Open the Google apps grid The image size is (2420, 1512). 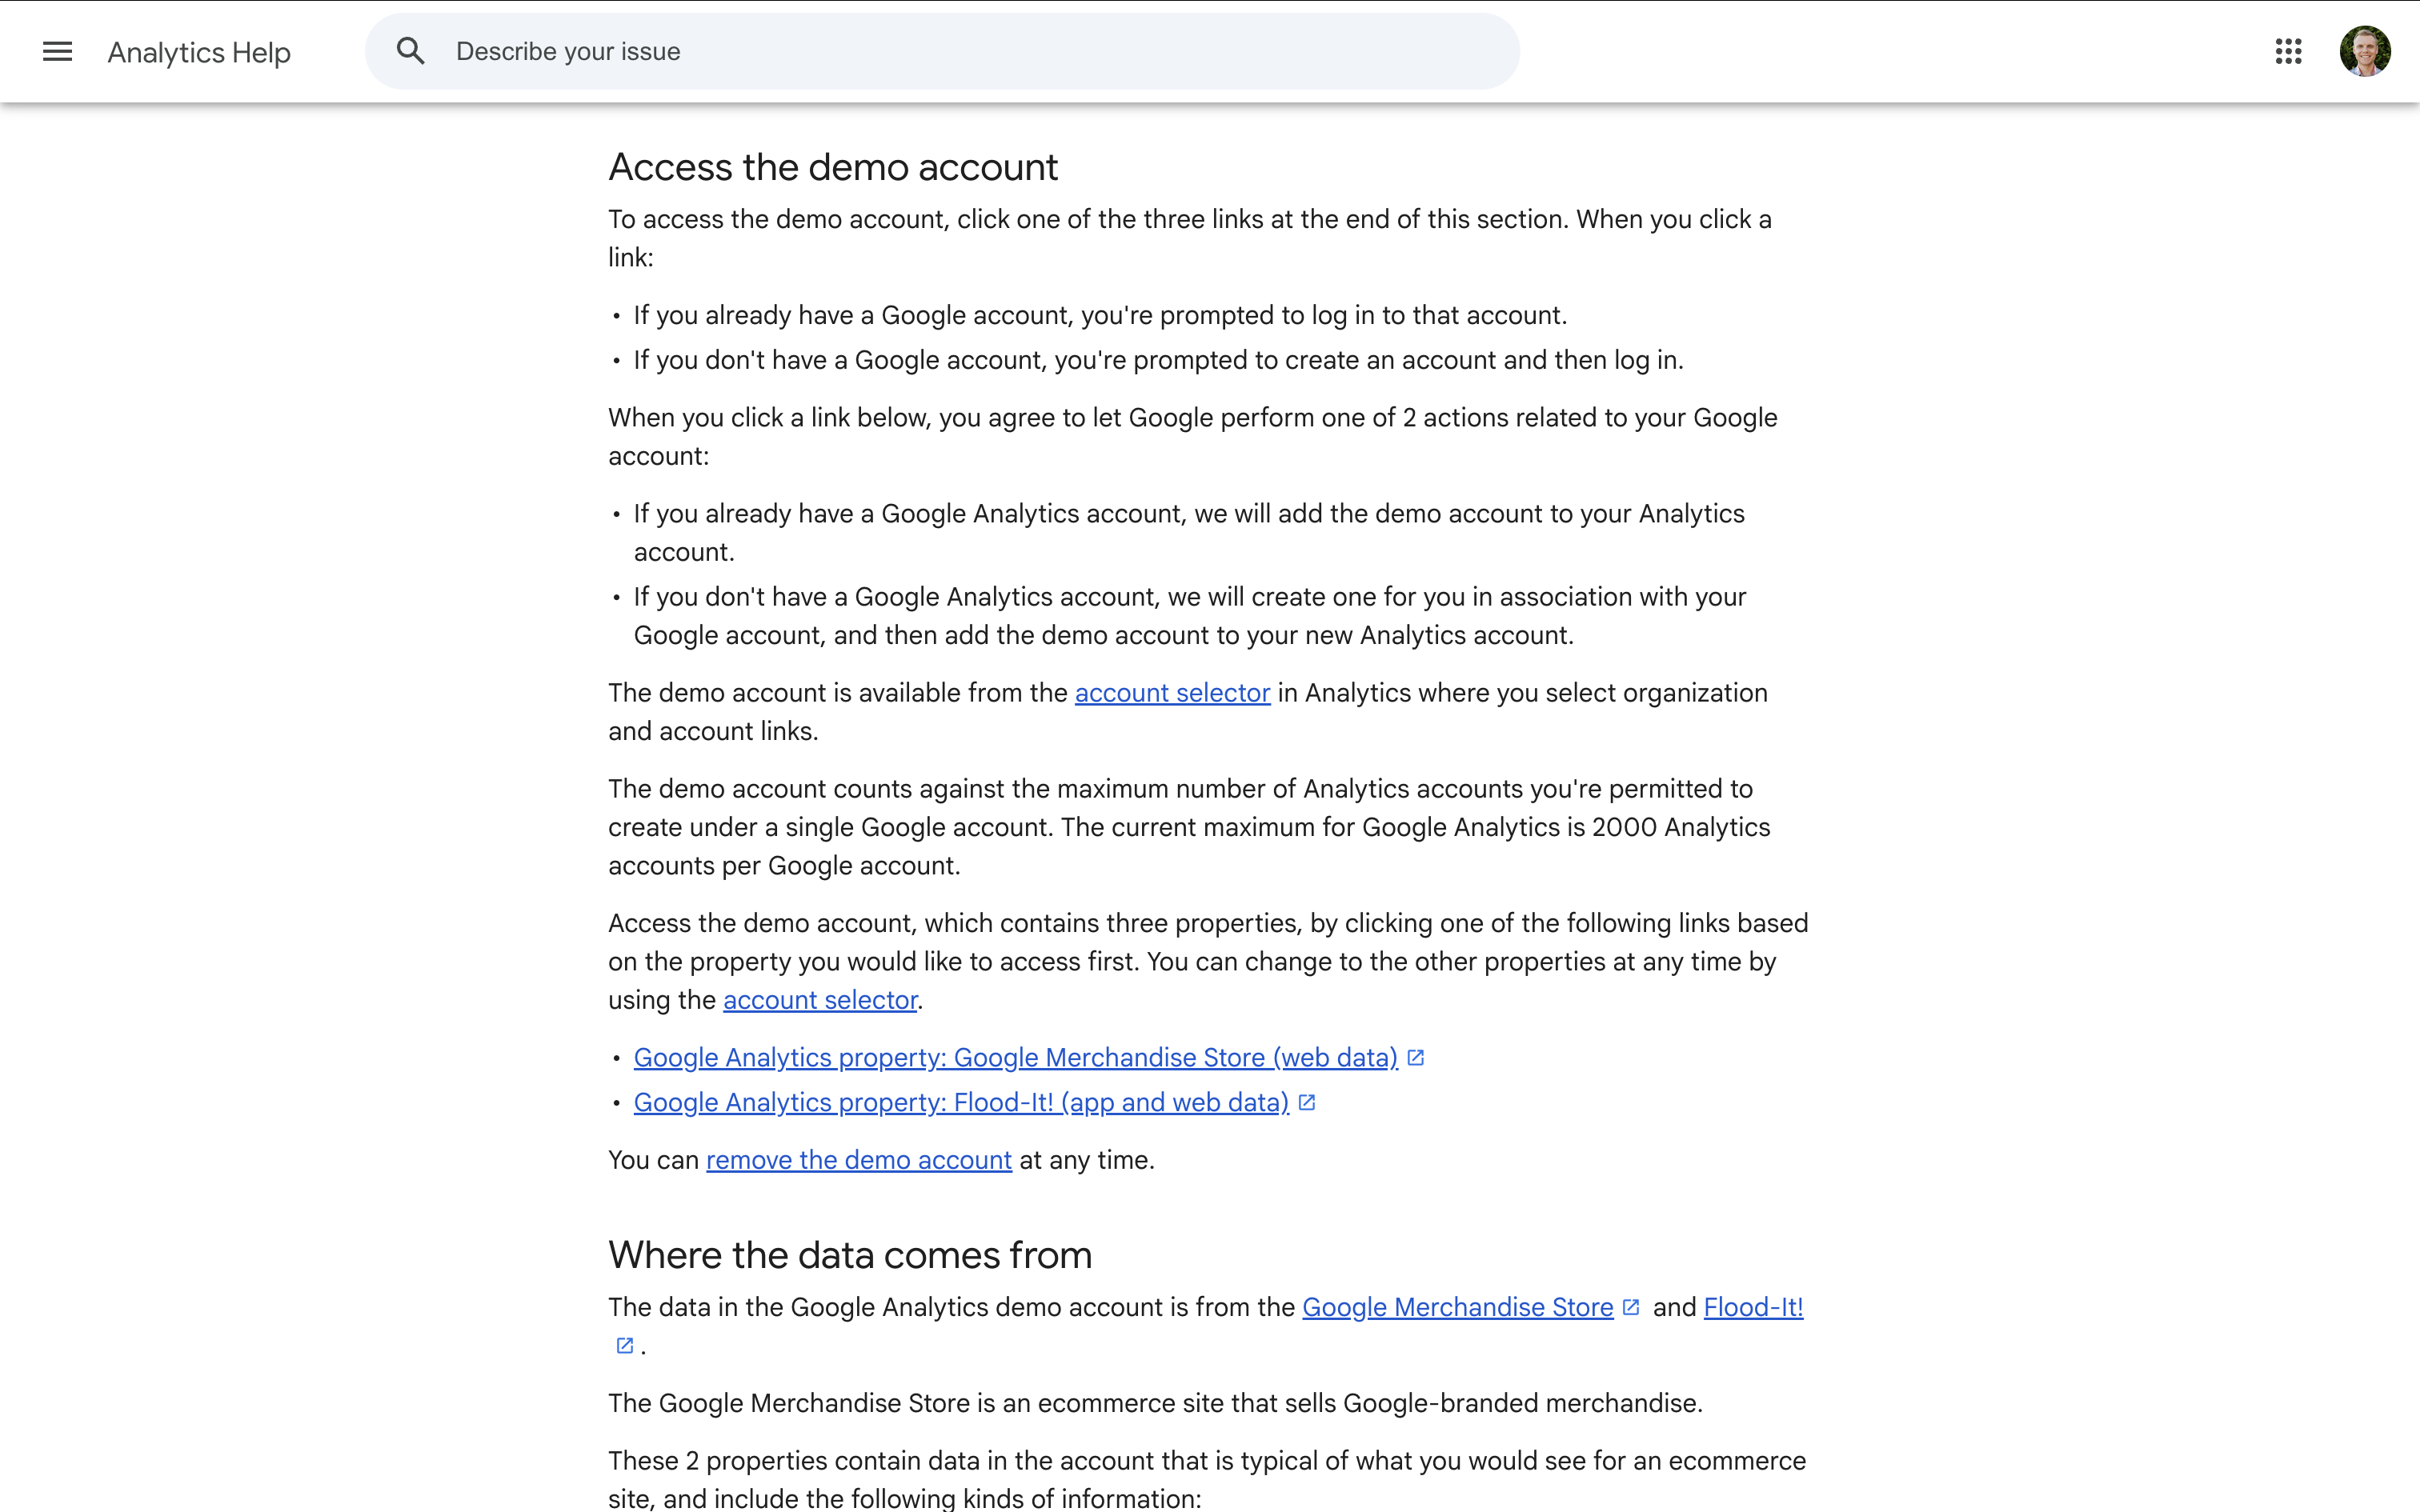coord(2288,51)
